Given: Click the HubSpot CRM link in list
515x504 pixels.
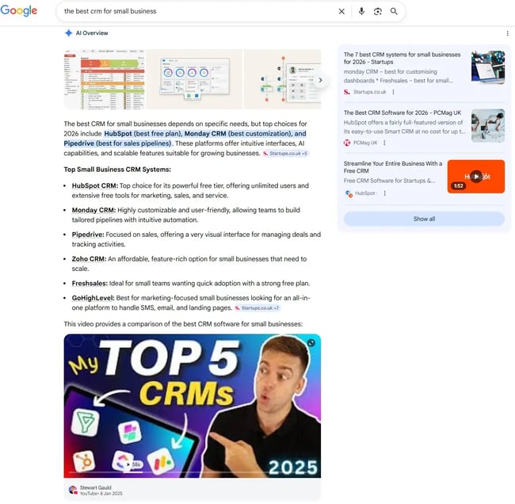Looking at the screenshot, I should pos(94,185).
